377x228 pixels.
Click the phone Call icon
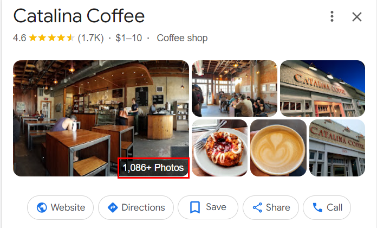tap(317, 207)
